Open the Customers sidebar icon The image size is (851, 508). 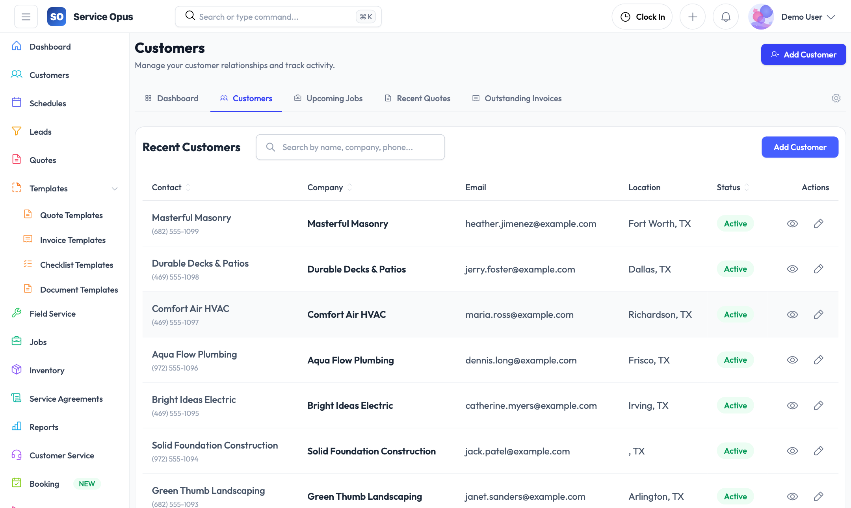[17, 74]
